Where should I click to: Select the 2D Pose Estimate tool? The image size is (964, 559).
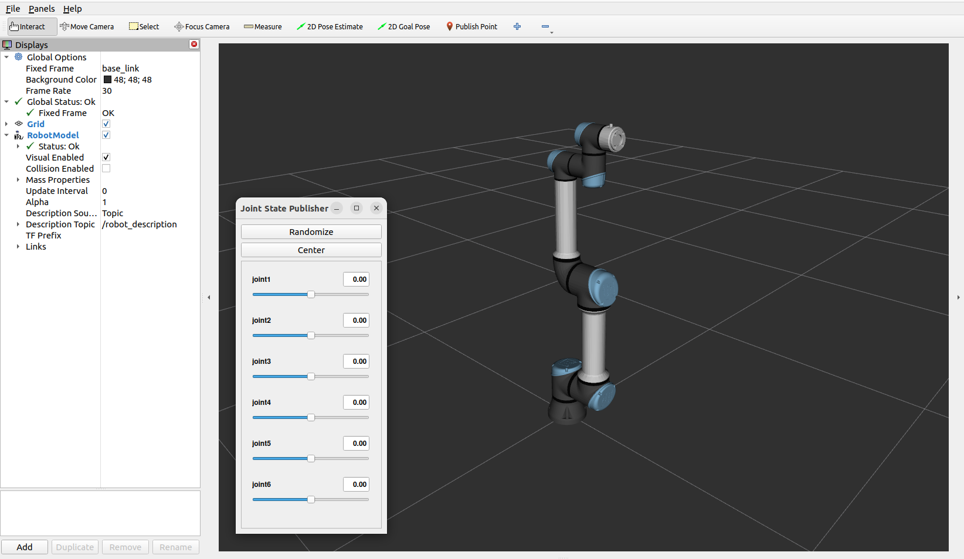(x=330, y=26)
